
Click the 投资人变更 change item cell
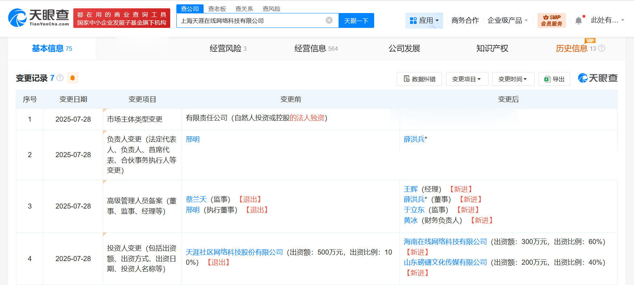142,259
